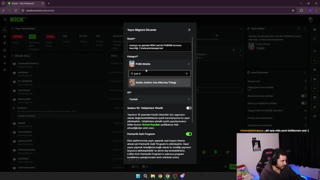Click the Filtre button in Etkinlik Akışı
The image size is (320, 180).
click(x=114, y=56)
